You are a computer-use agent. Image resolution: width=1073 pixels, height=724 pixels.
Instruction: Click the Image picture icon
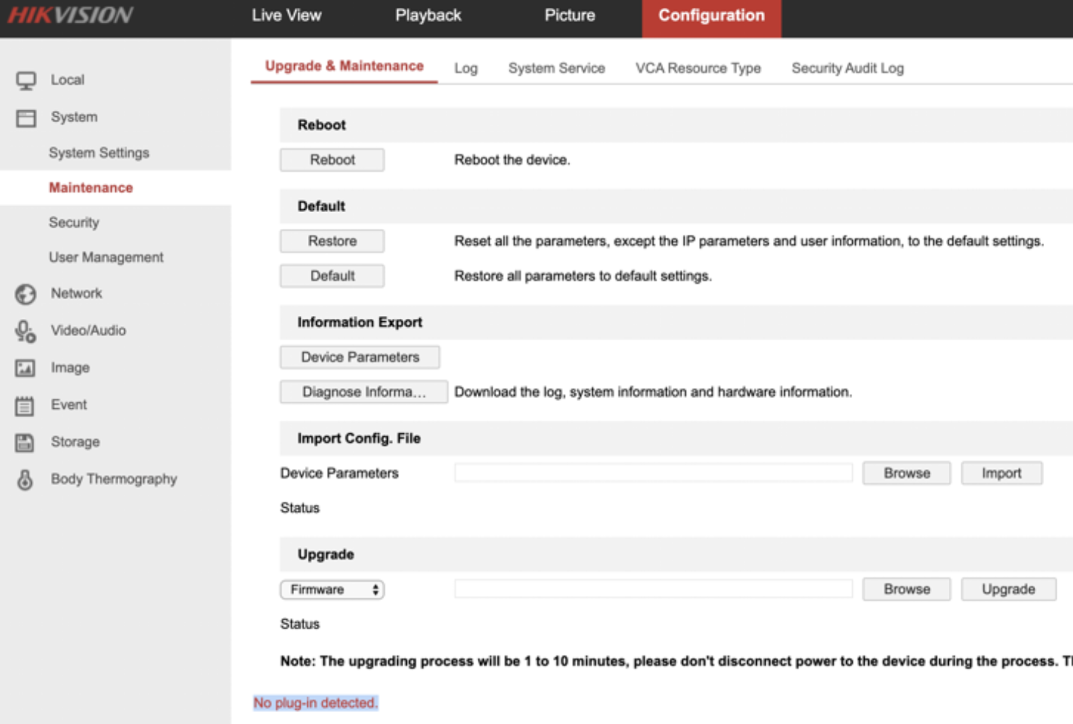pos(25,368)
